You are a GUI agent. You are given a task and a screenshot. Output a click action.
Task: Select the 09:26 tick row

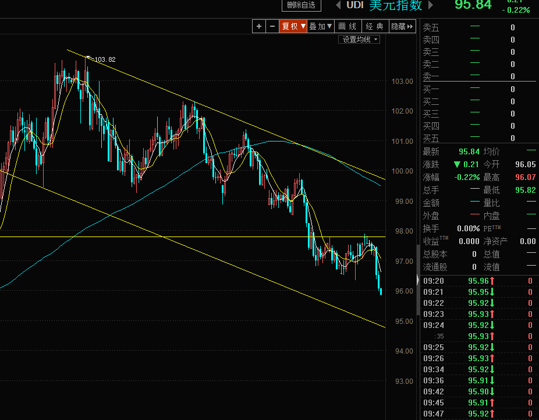point(478,358)
